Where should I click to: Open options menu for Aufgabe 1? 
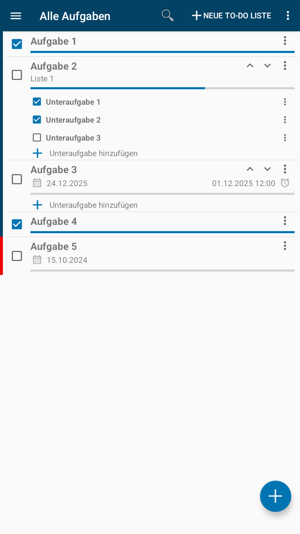click(285, 40)
